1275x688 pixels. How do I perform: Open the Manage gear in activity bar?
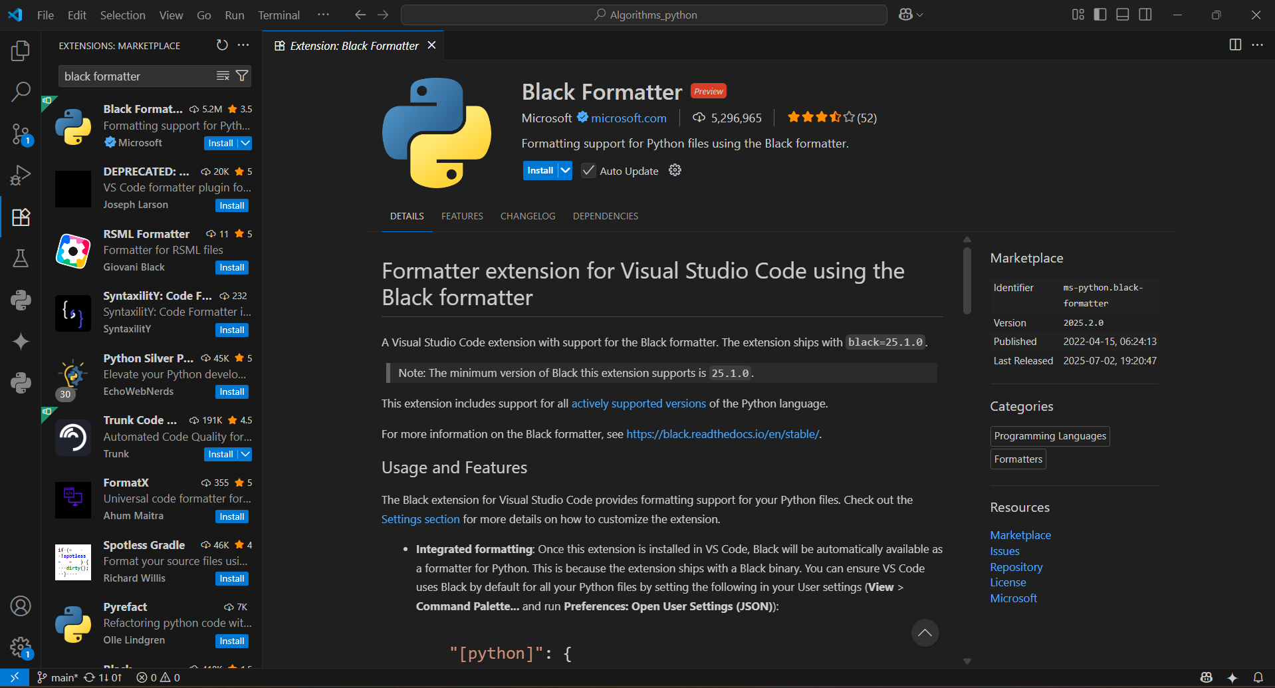point(21,647)
